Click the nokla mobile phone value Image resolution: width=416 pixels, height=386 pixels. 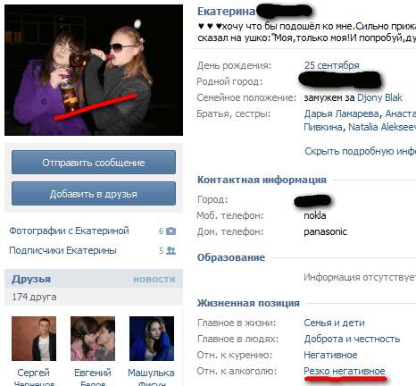(x=315, y=215)
